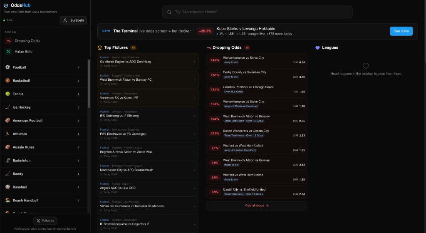Image resolution: width=426 pixels, height=233 pixels.
Task: Open IFK Goteborg vs IF Elfsborg fixture
Action: 148,116
